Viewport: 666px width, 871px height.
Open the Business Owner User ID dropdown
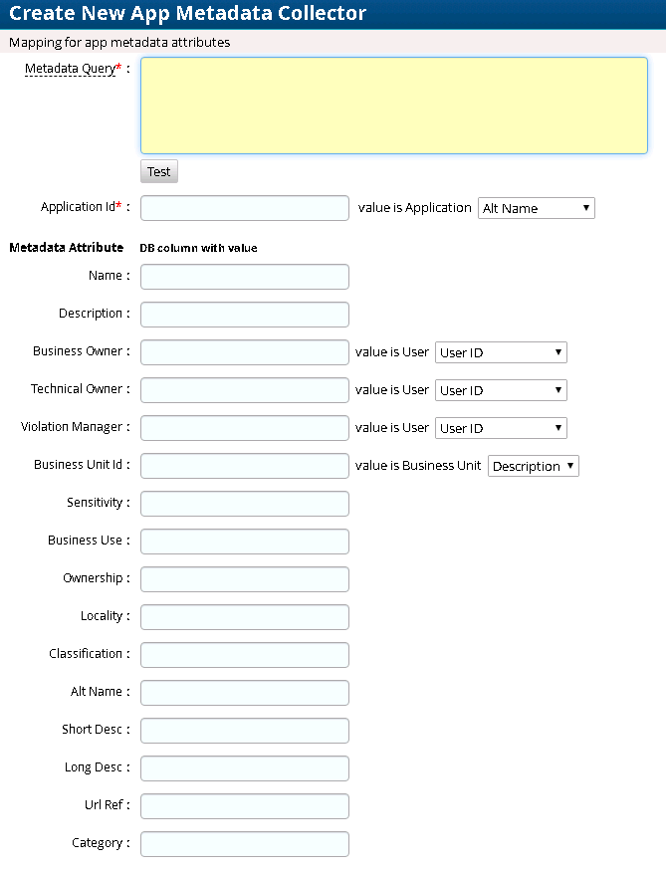click(501, 352)
